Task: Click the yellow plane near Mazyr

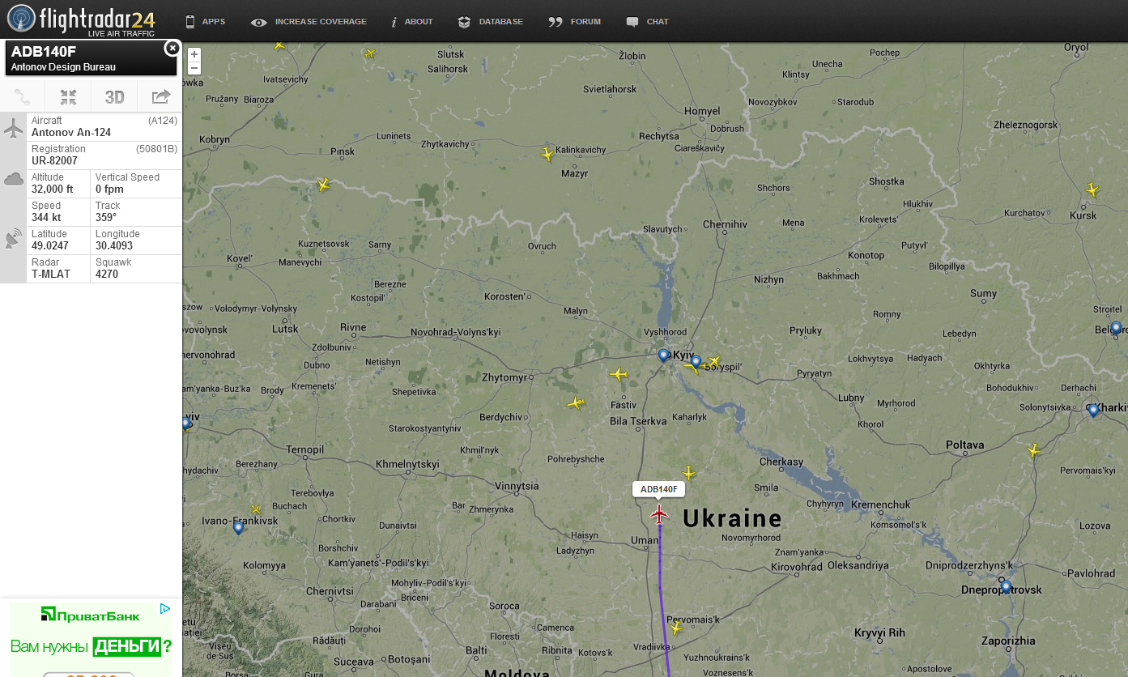Action: 547,154
